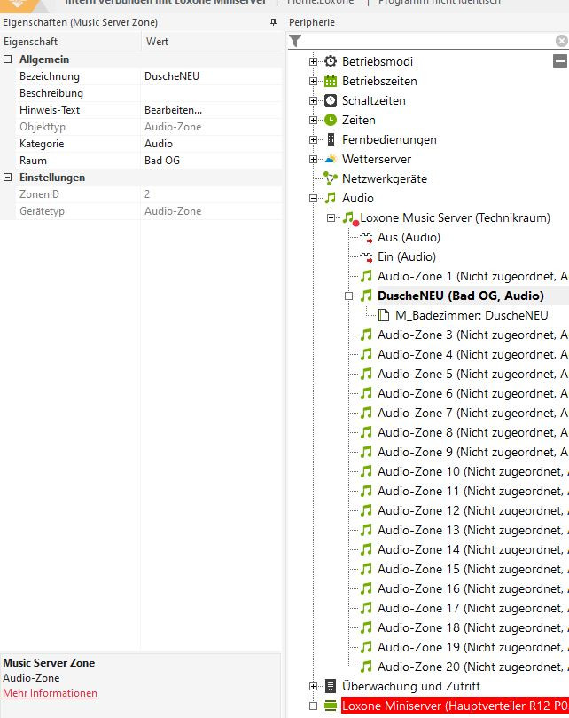This screenshot has width=569, height=718.
Task: Open the Mehr Informationen link
Action: click(x=51, y=693)
